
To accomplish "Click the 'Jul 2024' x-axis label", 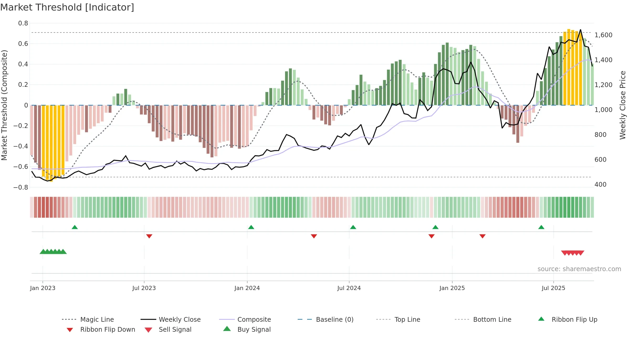I will [x=349, y=288].
